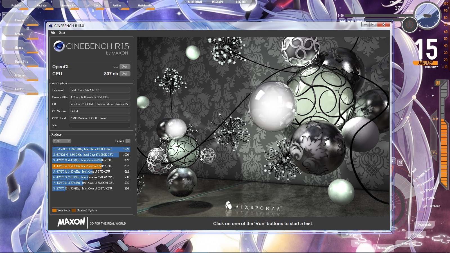Click the Cinebench R15 logo icon
The image size is (450, 253).
pos(59,46)
